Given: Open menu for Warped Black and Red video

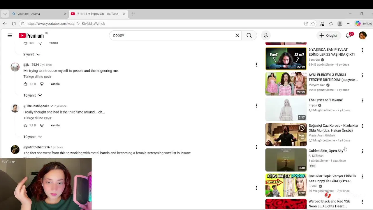Looking at the screenshot, I should pos(362,202).
